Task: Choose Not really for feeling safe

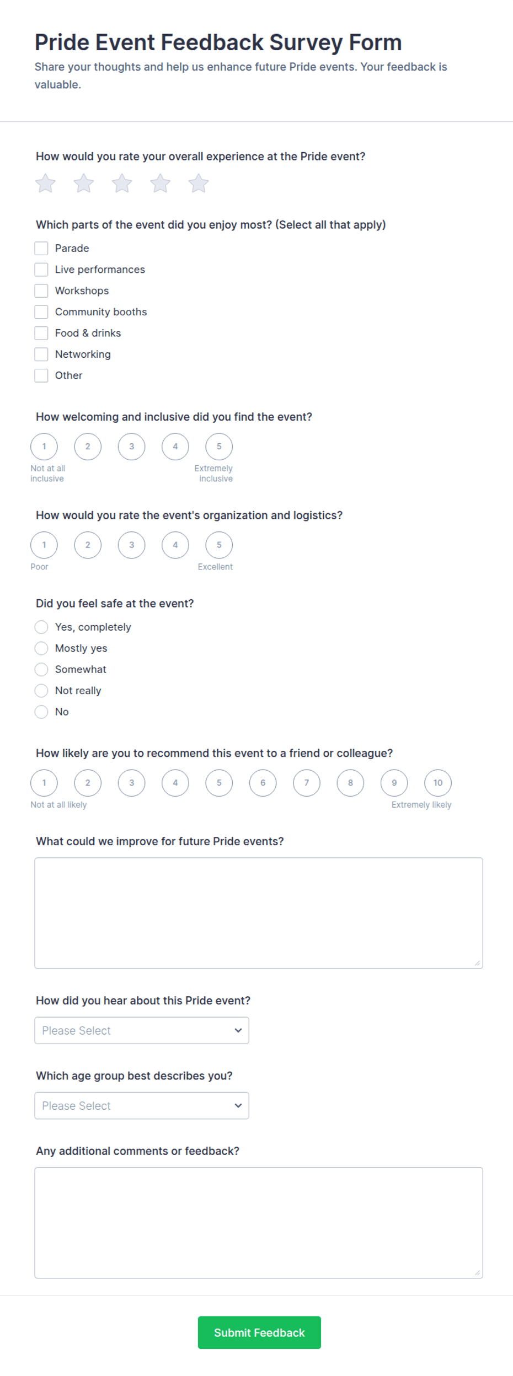Action: (41, 690)
